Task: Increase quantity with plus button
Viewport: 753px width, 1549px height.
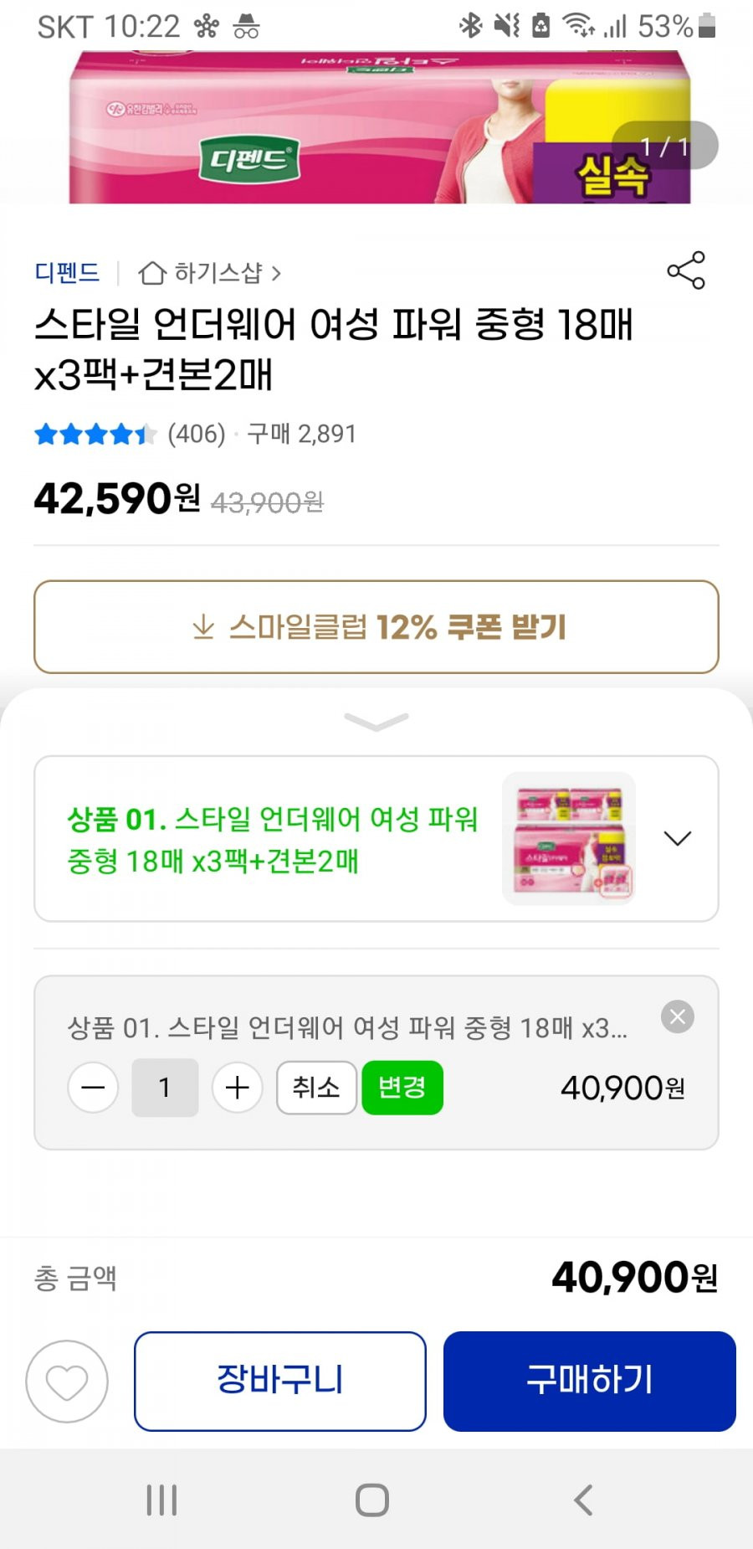Action: point(238,1088)
